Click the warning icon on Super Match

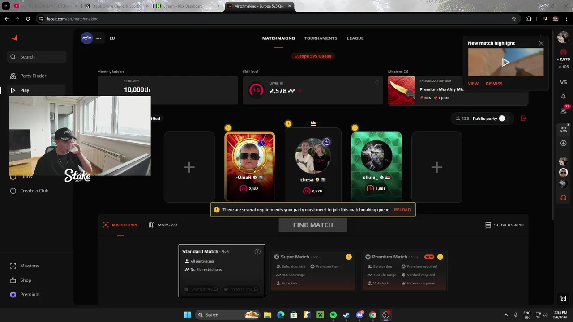(x=349, y=257)
